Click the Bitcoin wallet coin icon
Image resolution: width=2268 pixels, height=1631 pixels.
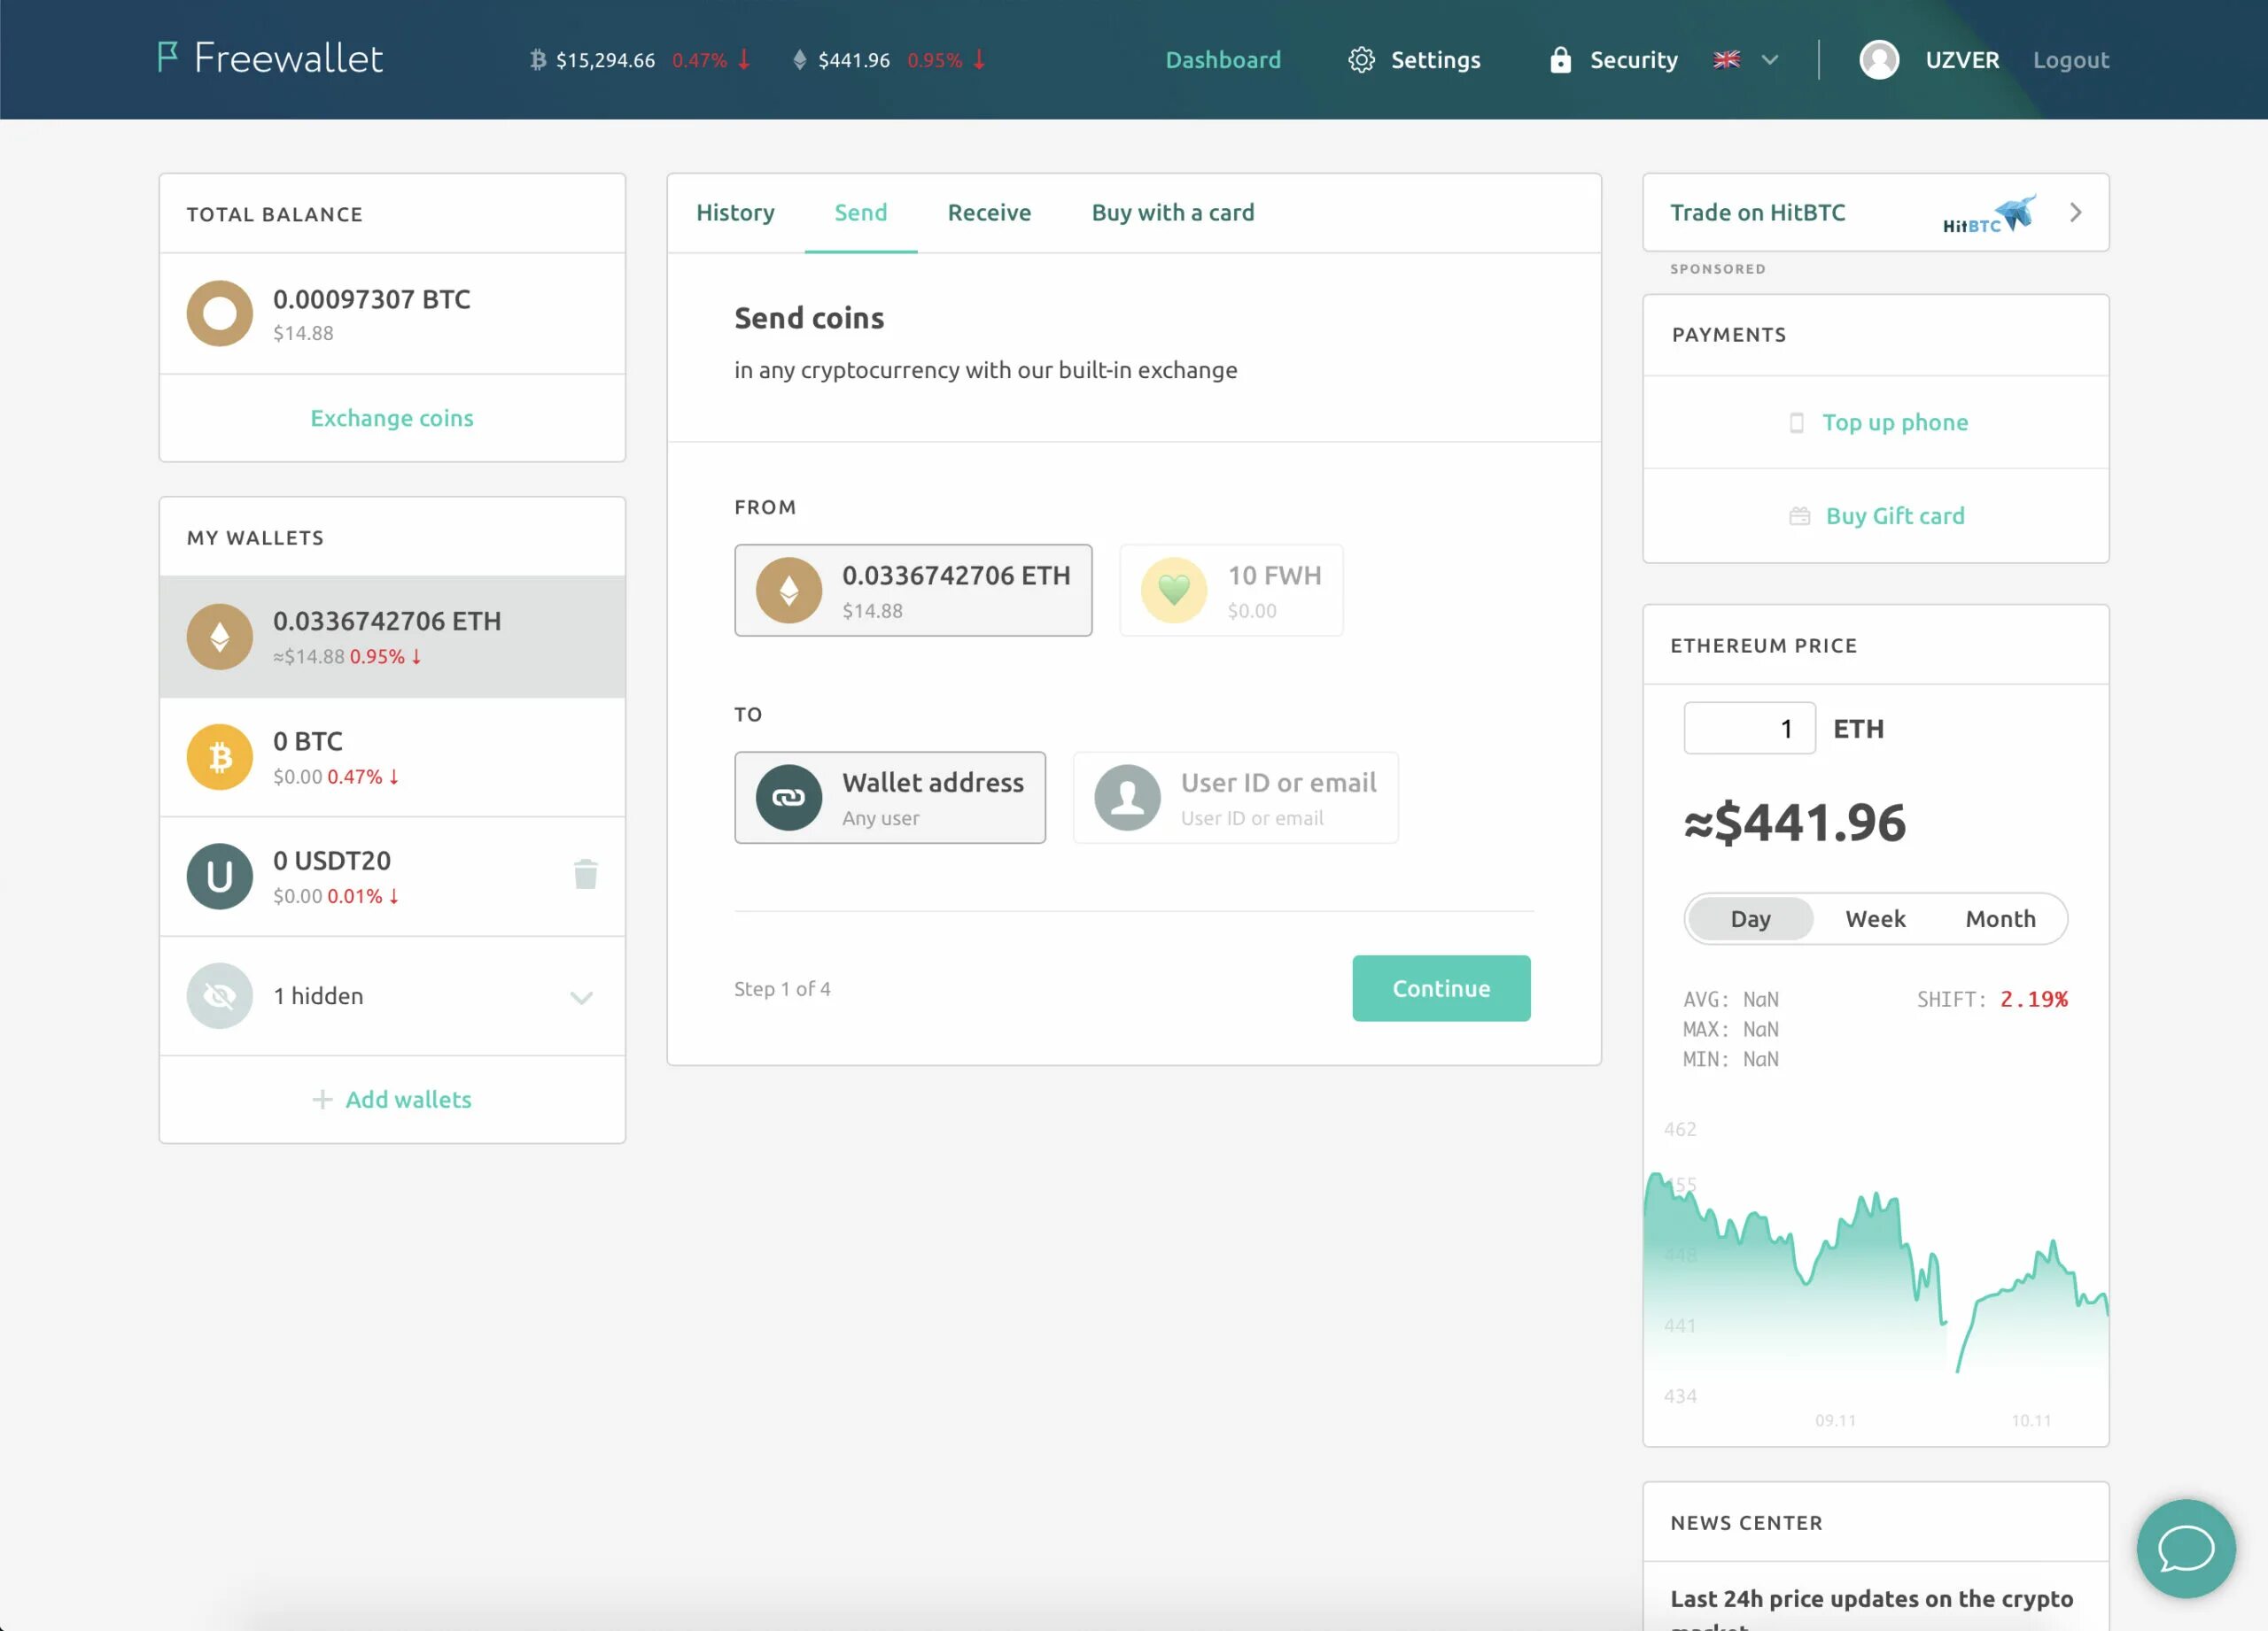tap(220, 756)
